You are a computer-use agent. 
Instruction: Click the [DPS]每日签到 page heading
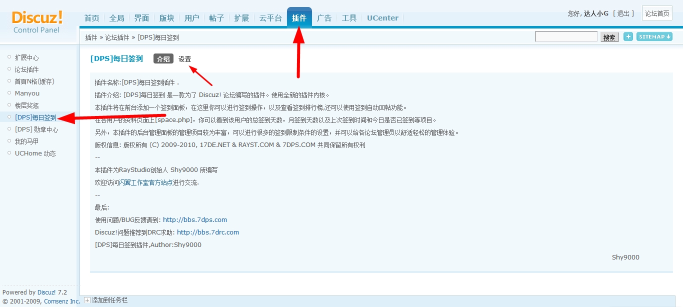coord(116,59)
